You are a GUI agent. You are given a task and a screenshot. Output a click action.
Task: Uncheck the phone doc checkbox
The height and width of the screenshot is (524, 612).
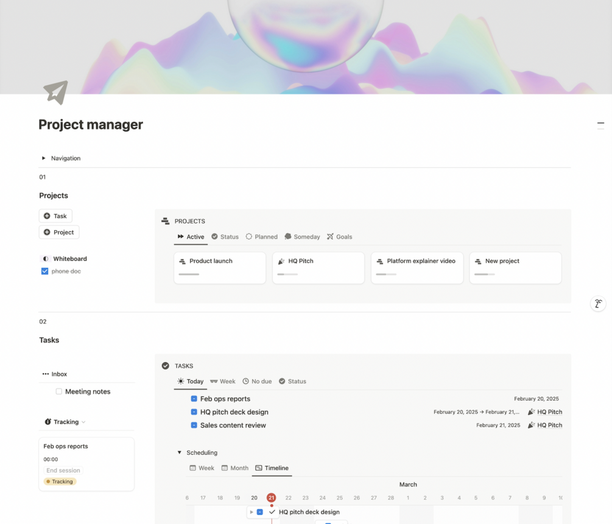coord(45,271)
